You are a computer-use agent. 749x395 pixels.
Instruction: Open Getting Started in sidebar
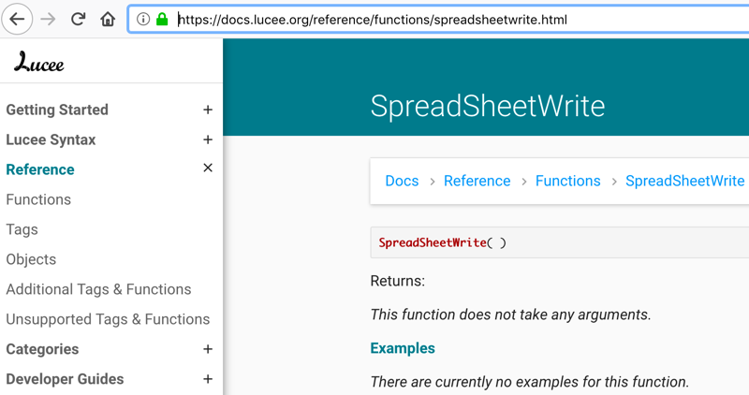(x=57, y=110)
